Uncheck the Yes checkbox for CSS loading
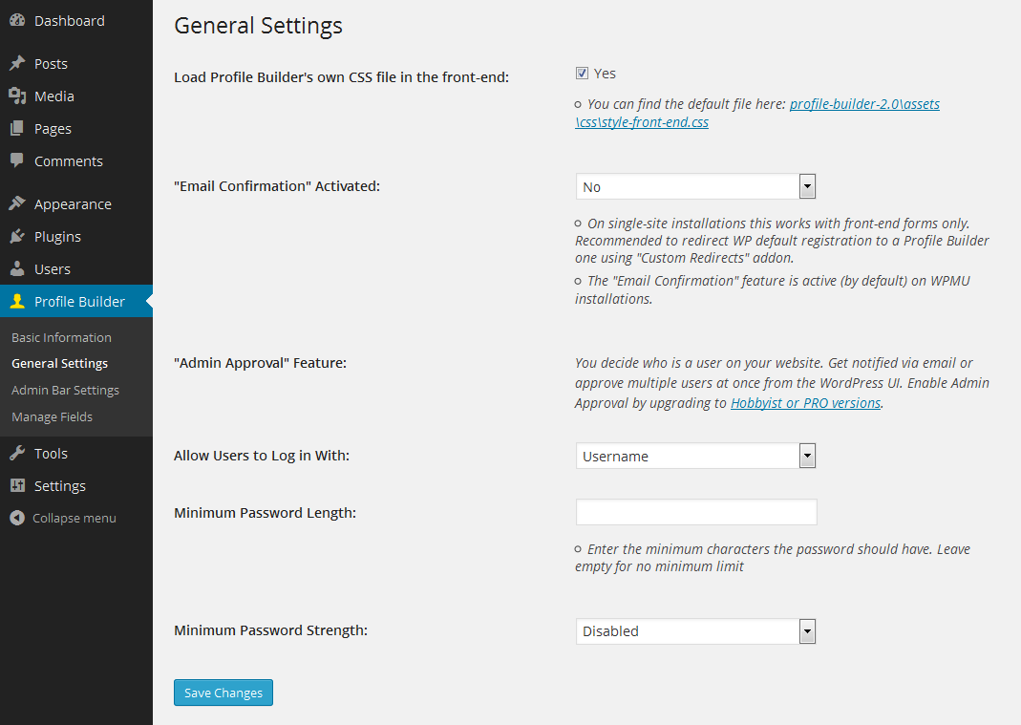Viewport: 1021px width, 725px height. [x=582, y=73]
